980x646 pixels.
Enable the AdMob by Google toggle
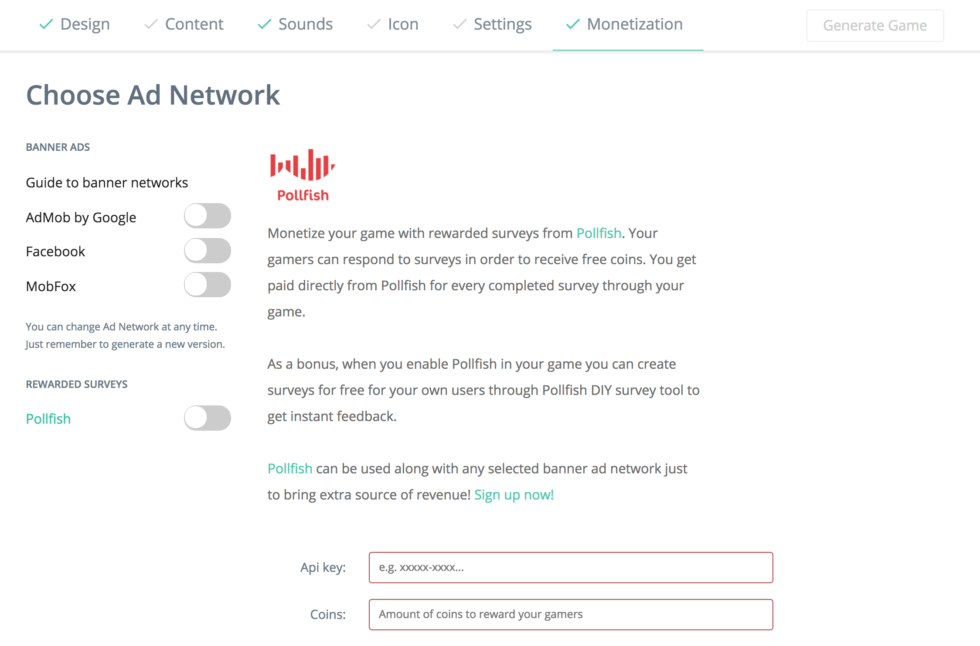tap(208, 216)
